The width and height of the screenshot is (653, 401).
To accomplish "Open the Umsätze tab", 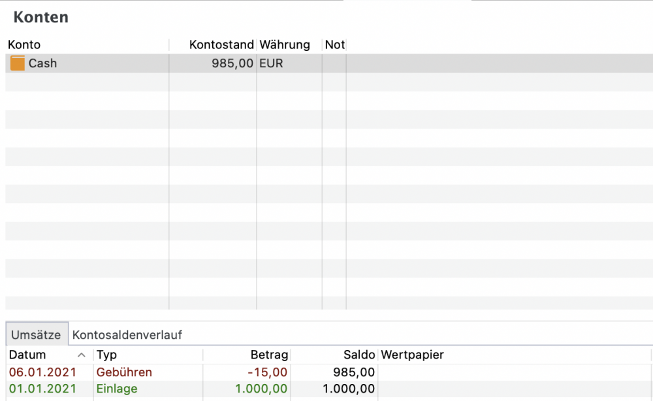I will click(x=36, y=335).
